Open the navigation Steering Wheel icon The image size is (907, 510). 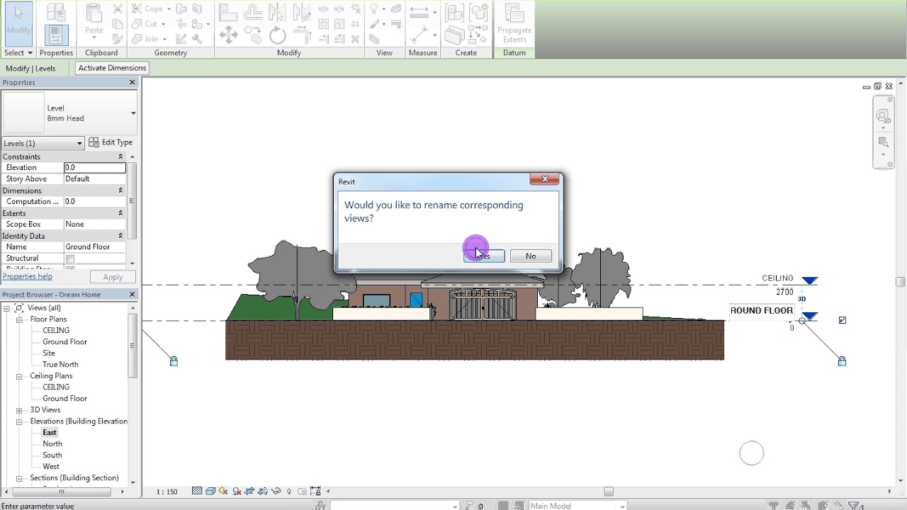point(882,115)
